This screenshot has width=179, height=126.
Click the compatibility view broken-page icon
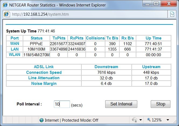(172, 14)
